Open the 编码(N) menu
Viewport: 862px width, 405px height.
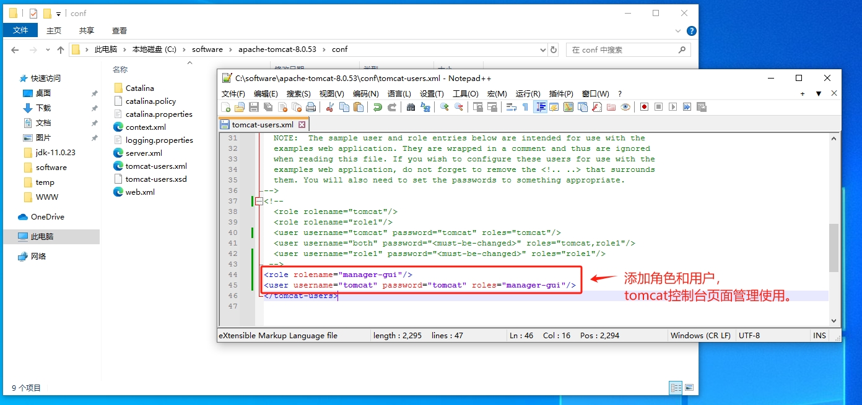pyautogui.click(x=366, y=93)
